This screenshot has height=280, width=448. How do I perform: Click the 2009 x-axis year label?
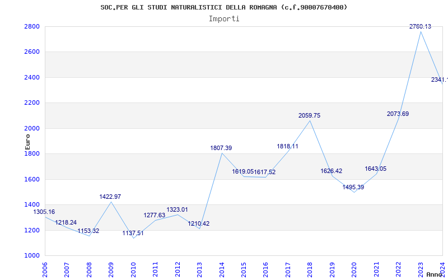111,269
